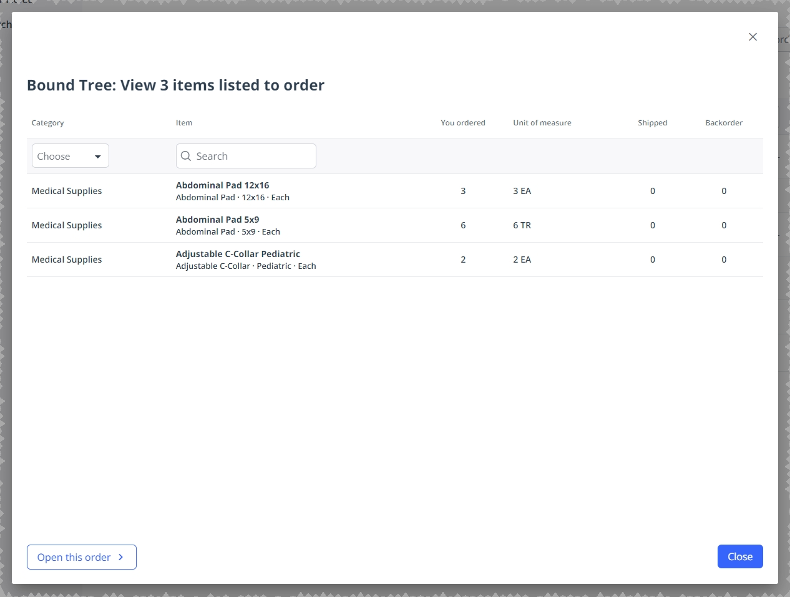Click Backorder value for Adjustable C-Collar Pediatric
790x597 pixels.
coord(724,260)
